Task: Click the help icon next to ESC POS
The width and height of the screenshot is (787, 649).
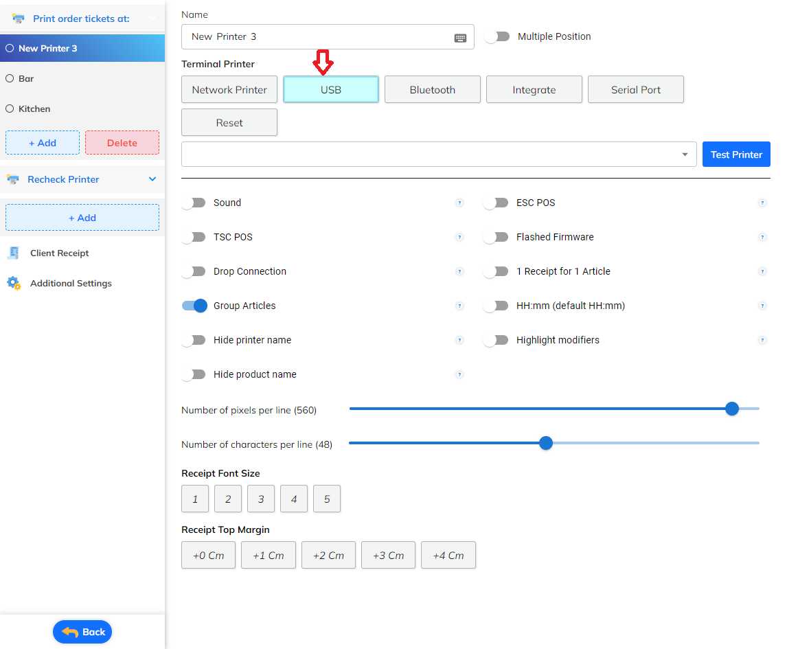Action: click(762, 203)
